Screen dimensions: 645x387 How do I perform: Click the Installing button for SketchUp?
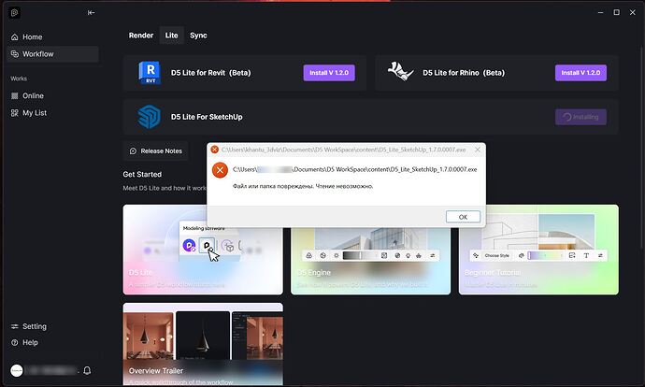[x=580, y=117]
